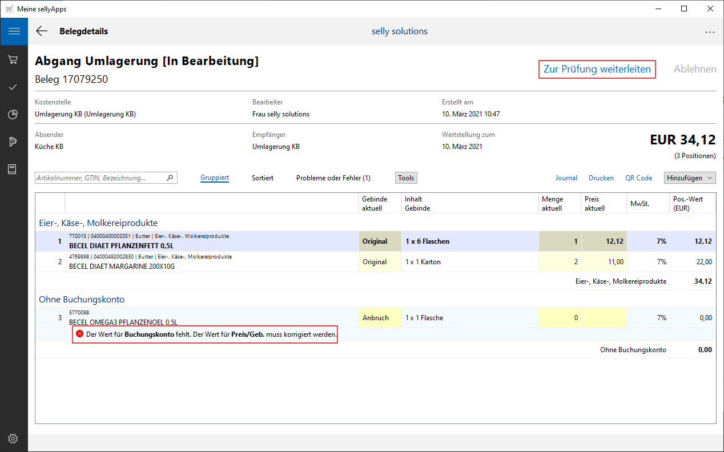This screenshot has height=452, width=724.
Task: Switch to Gruppiert view
Action: pos(215,178)
